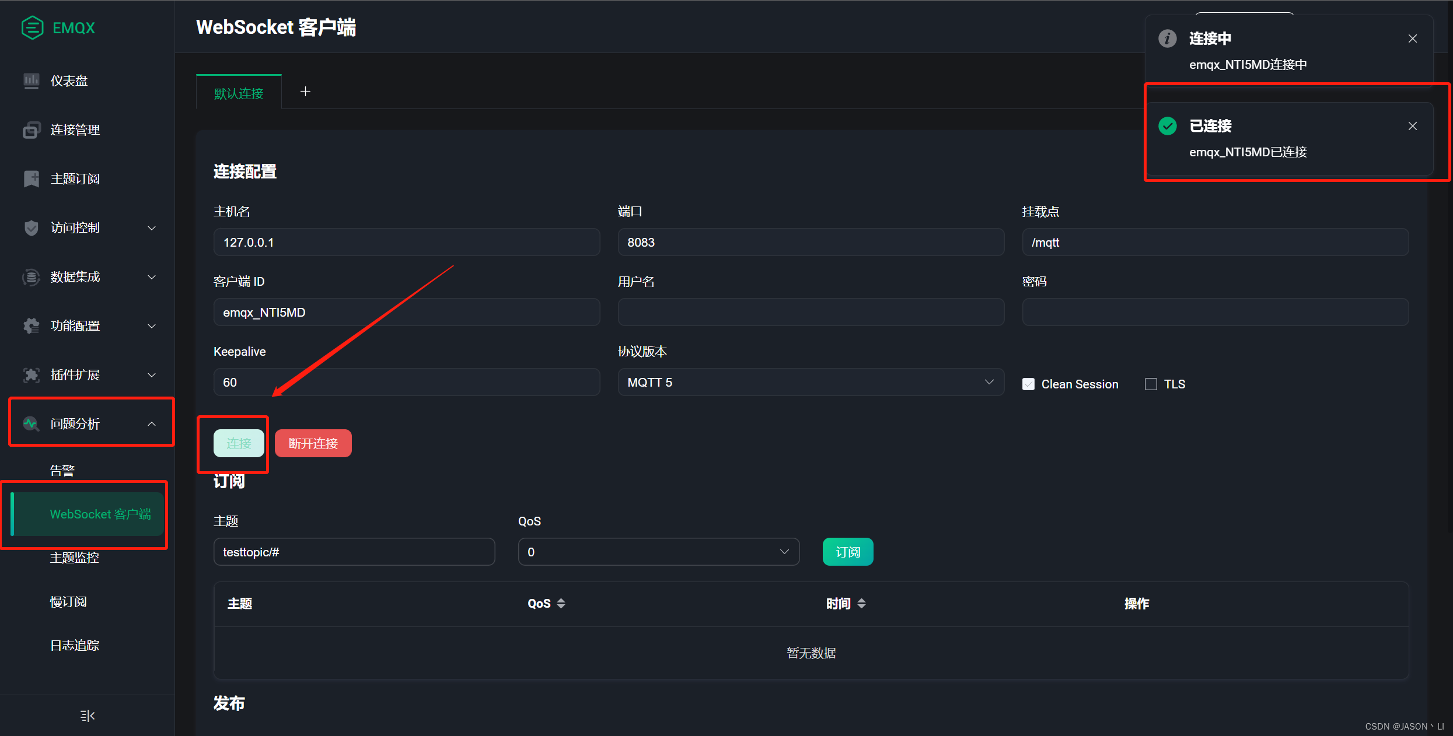Select the 默认连接 tab

239,93
